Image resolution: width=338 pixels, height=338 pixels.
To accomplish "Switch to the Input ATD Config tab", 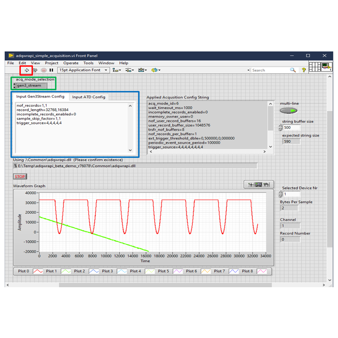I will (x=89, y=97).
